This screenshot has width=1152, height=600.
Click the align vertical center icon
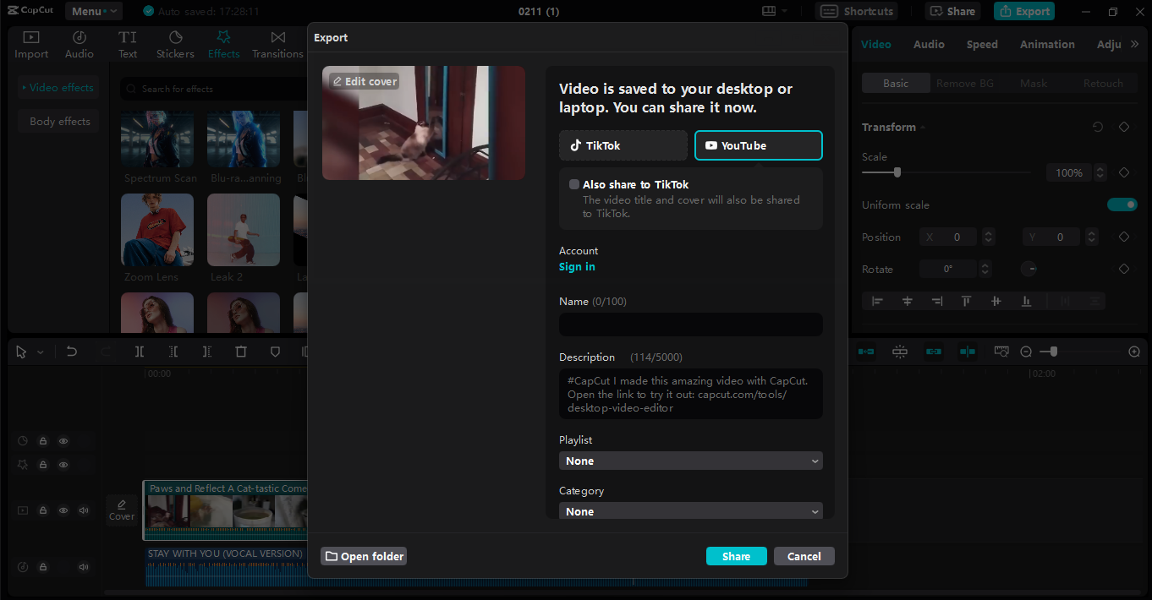[996, 301]
